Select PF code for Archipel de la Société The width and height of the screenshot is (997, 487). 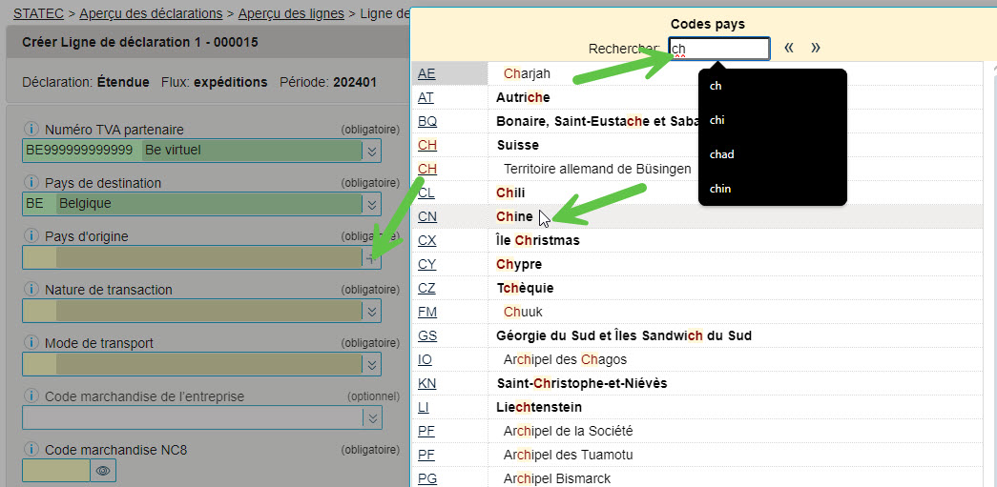pos(426,431)
